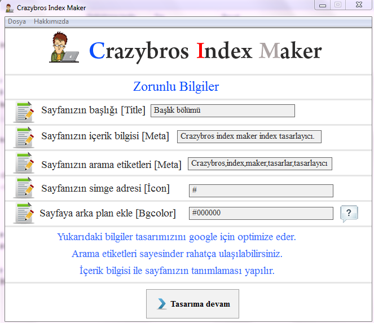Close the Crazybros Index Maker window
Screen dimensions: 374x323
[x=359, y=5]
